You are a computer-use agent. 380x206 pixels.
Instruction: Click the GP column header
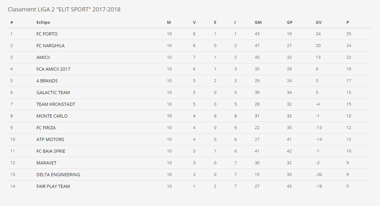[290, 22]
